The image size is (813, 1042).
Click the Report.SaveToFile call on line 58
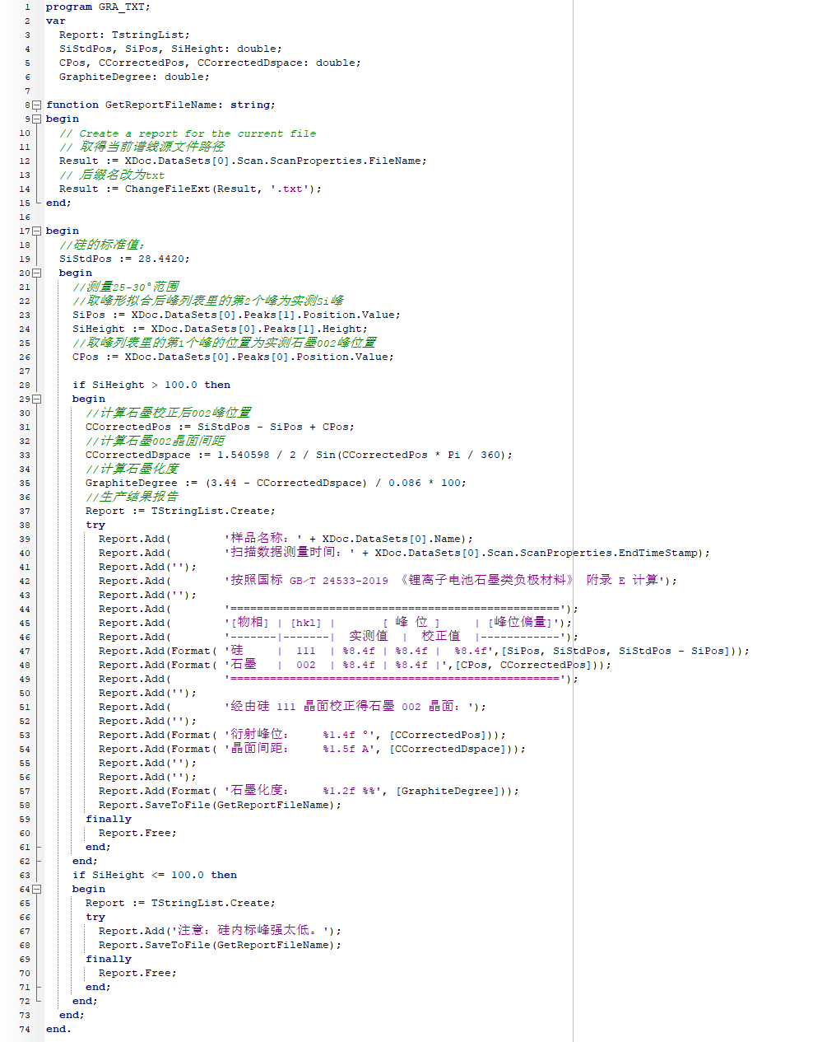218,804
